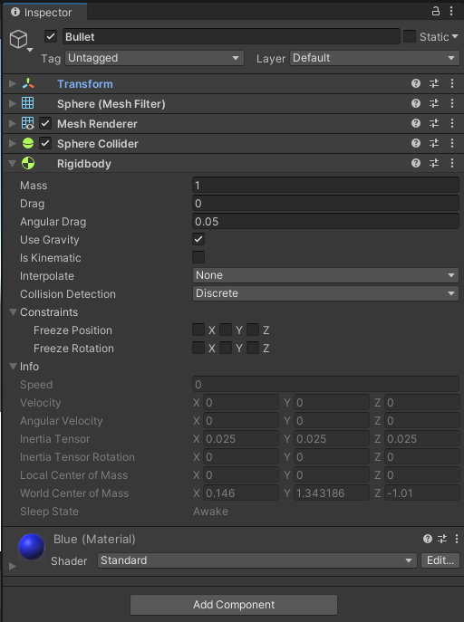Open the GameObject cube icon picker
This screenshot has height=622, width=464.
[x=21, y=41]
